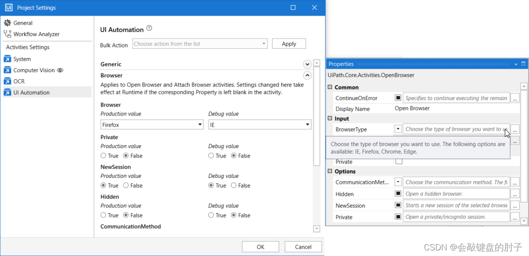
Task: Click the Properties panel scroll-down arrow
Action: [523, 221]
